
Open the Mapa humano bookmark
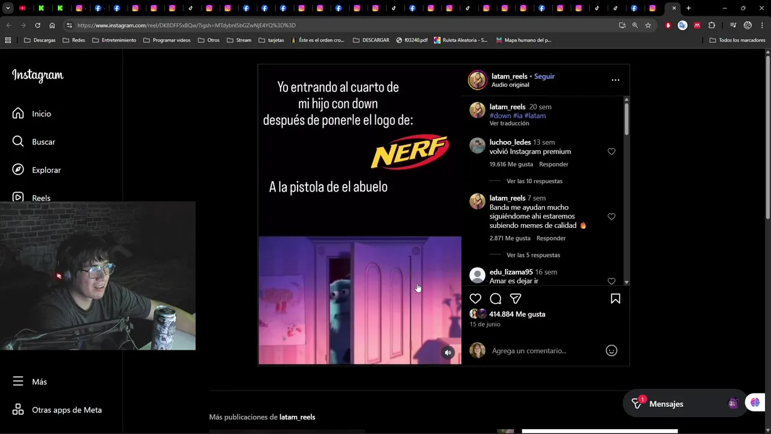[x=523, y=40]
